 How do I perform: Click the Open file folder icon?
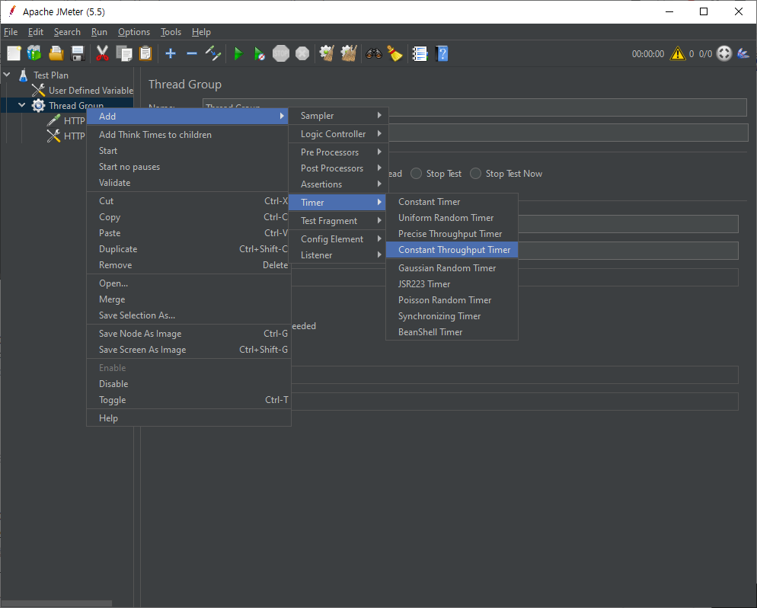56,53
